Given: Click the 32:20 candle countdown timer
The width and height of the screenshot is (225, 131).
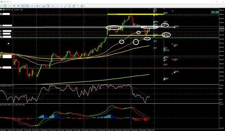Looking at the screenshot, I should click(x=215, y=12).
